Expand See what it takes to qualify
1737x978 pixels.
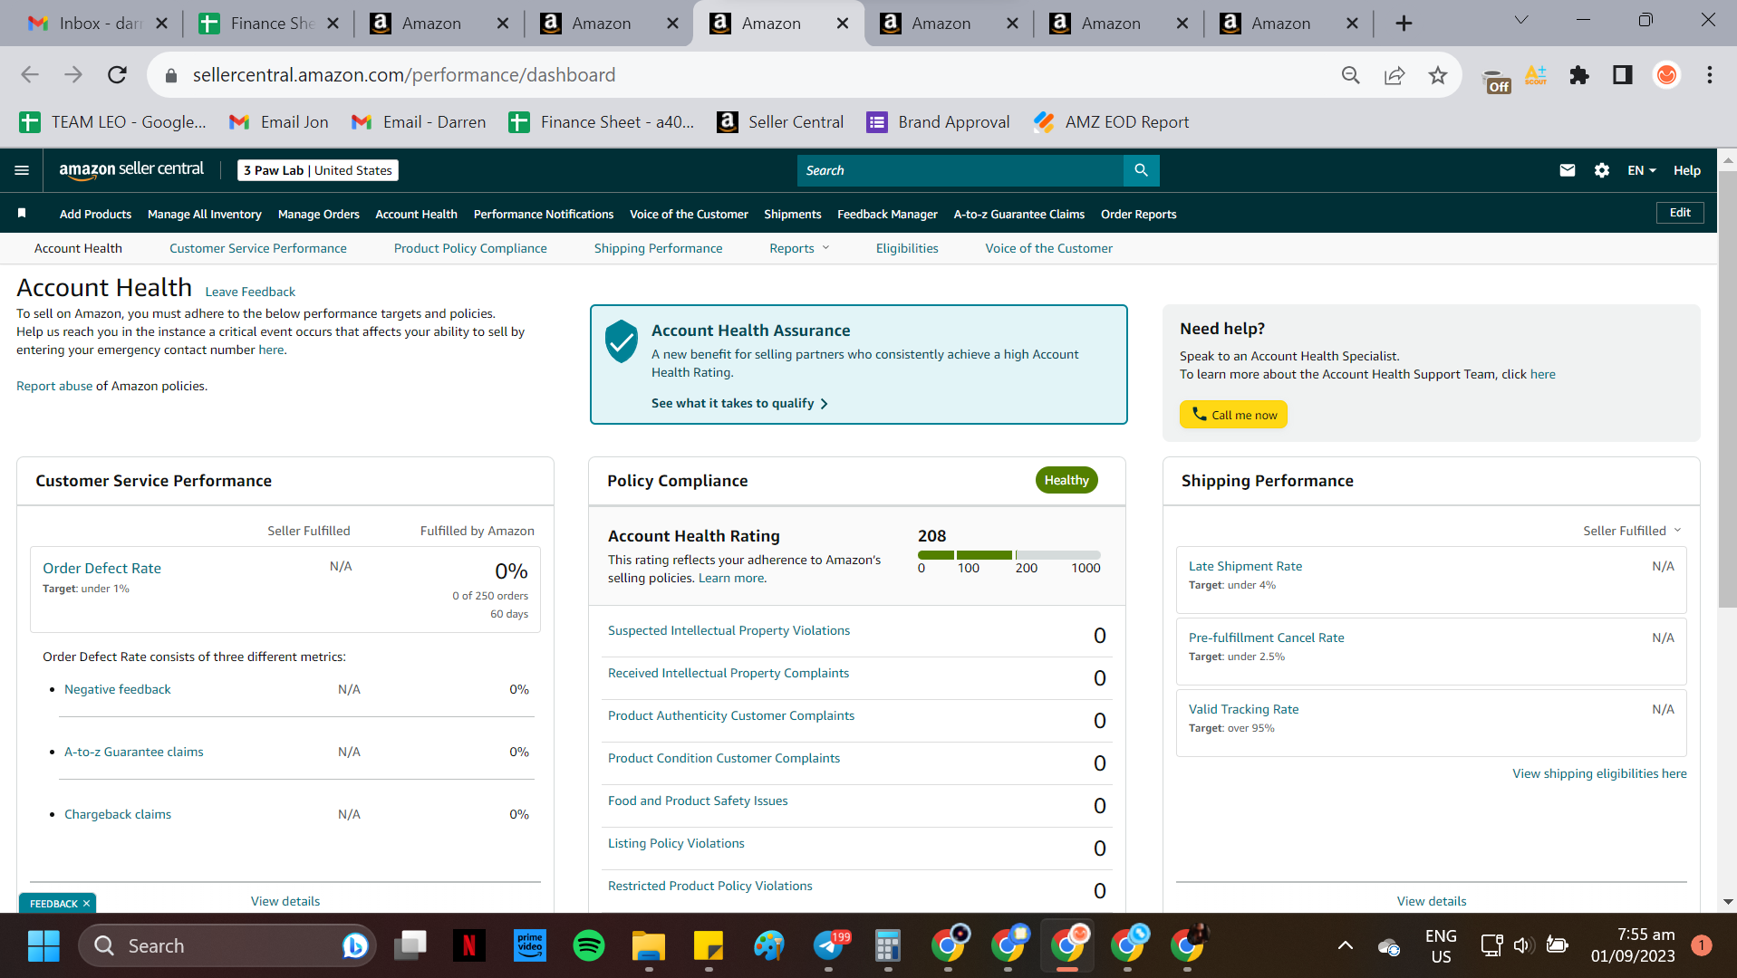739,403
